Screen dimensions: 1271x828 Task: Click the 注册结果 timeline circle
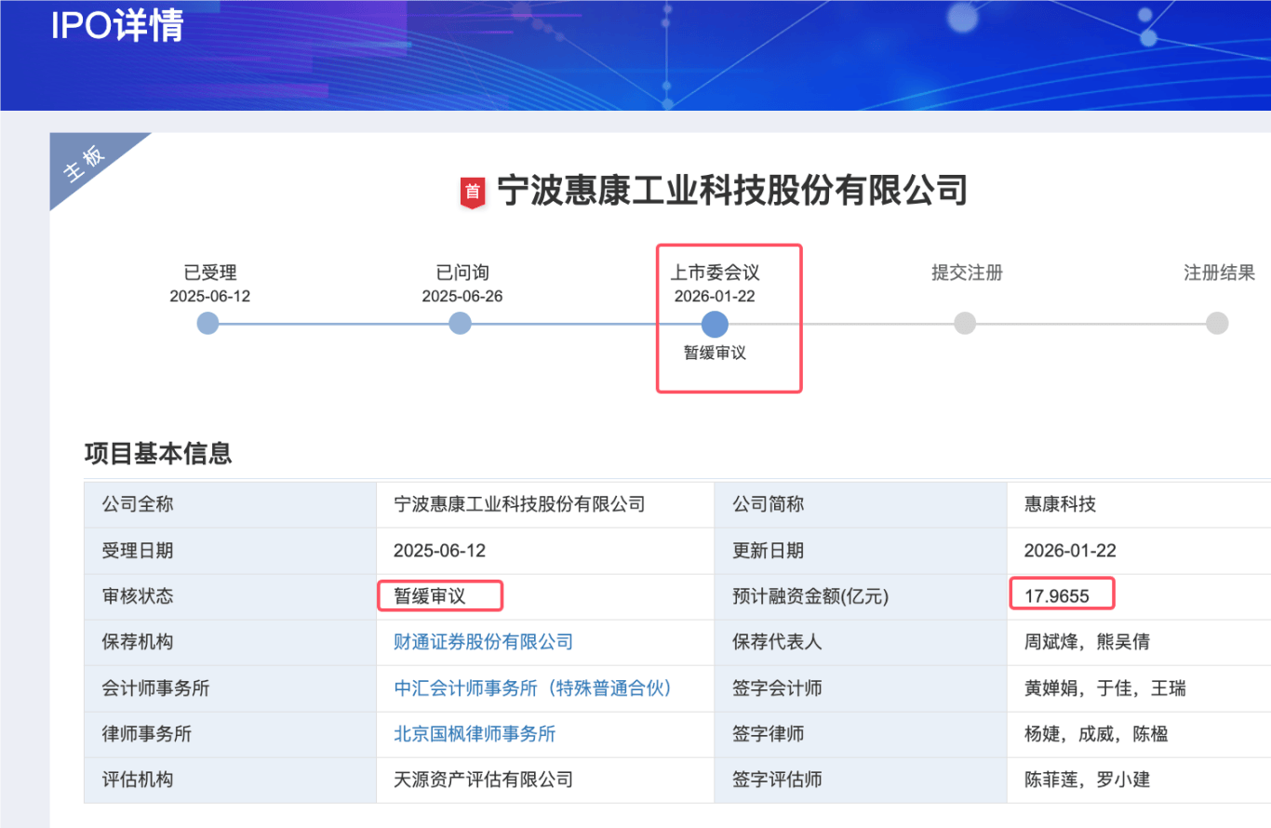1217,323
